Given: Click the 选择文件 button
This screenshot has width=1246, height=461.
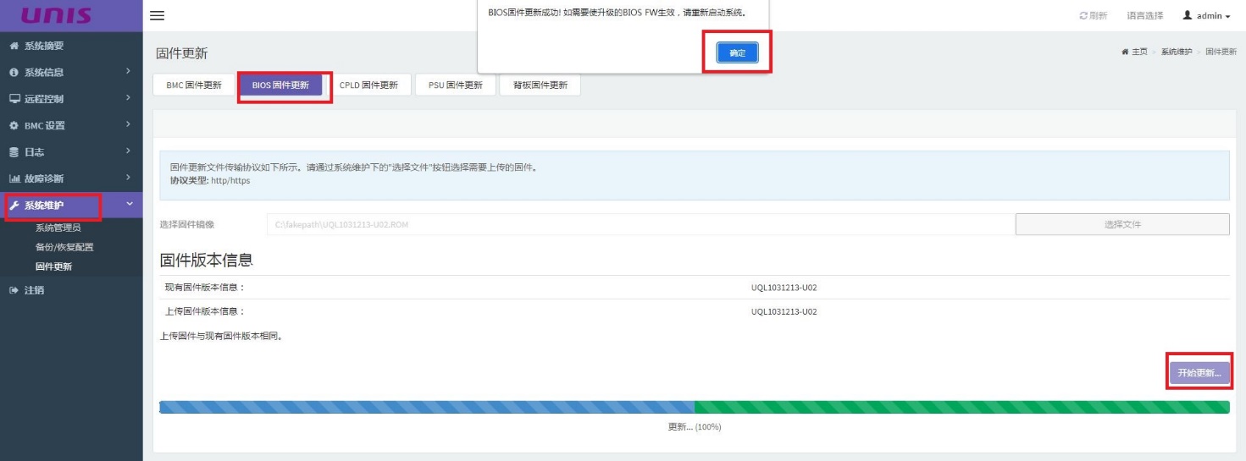Looking at the screenshot, I should [1122, 224].
